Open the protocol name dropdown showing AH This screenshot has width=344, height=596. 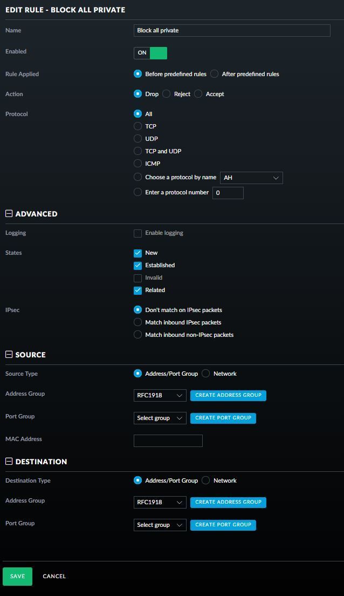click(x=251, y=178)
